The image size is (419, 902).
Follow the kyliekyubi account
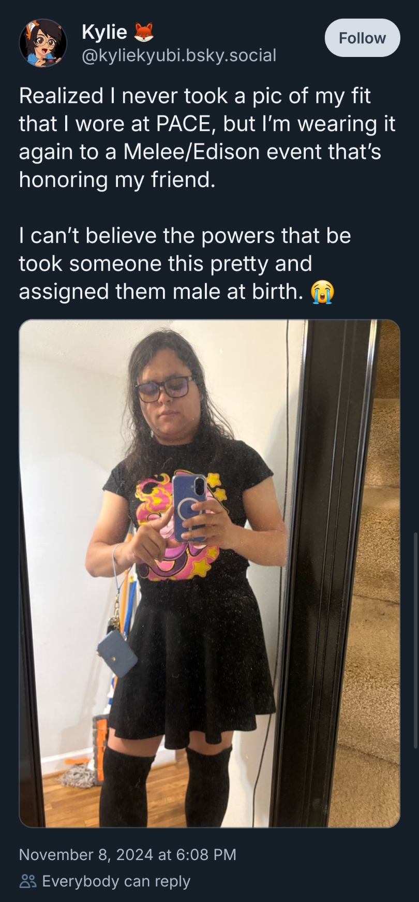362,38
